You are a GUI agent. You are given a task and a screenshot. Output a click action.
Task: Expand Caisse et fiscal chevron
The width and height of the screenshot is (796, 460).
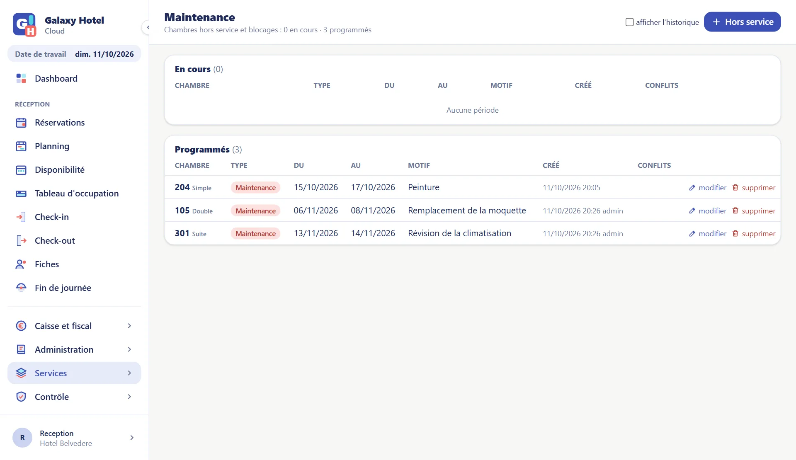tap(129, 326)
